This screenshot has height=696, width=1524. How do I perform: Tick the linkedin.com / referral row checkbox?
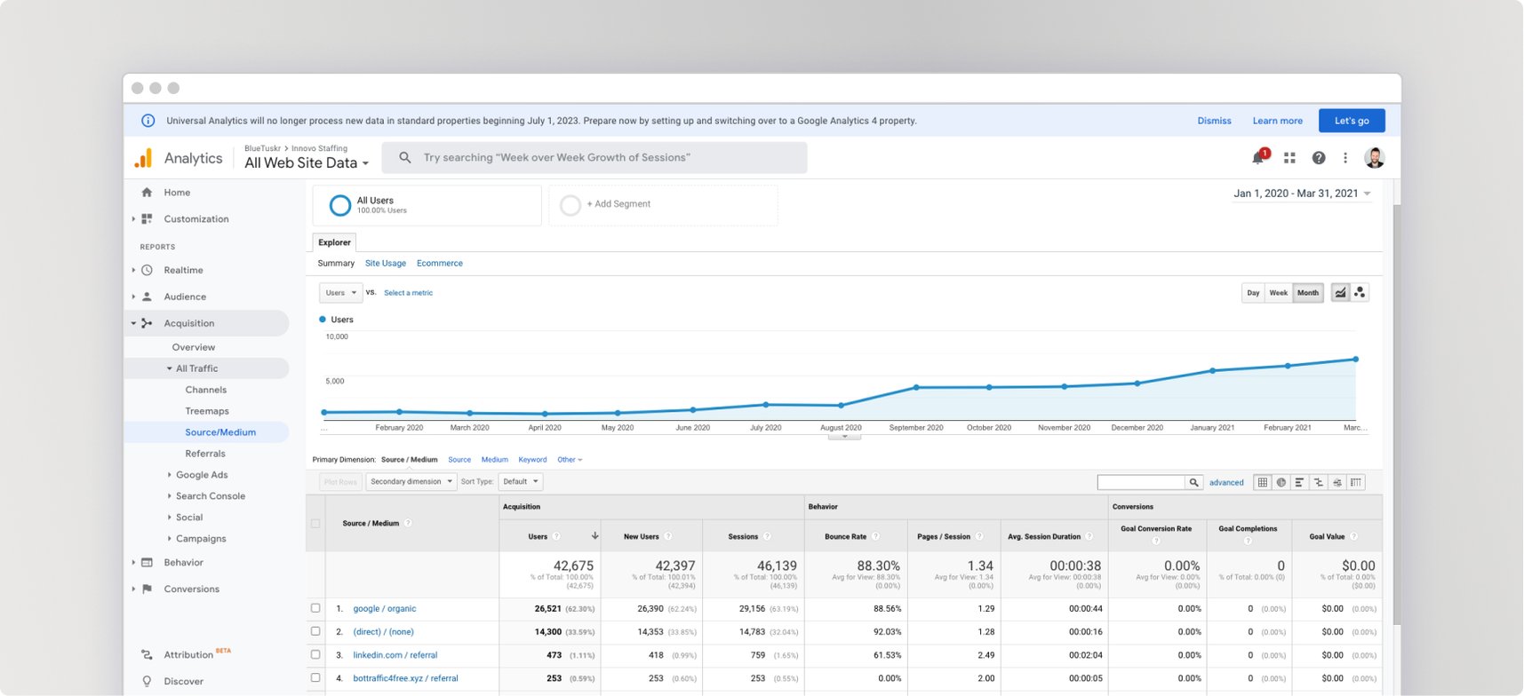[x=315, y=654]
